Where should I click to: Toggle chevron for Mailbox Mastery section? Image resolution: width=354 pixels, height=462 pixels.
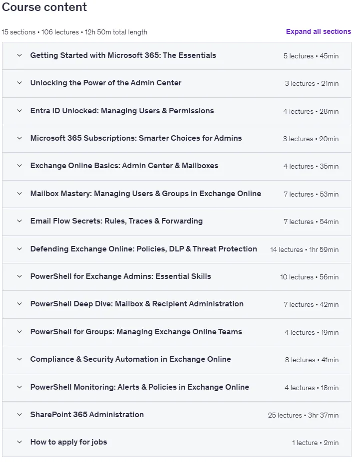[19, 194]
